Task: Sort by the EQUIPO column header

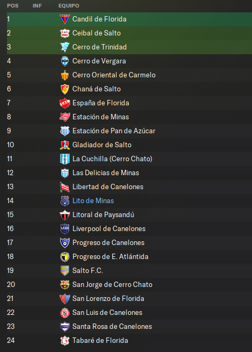Action: (69, 6)
